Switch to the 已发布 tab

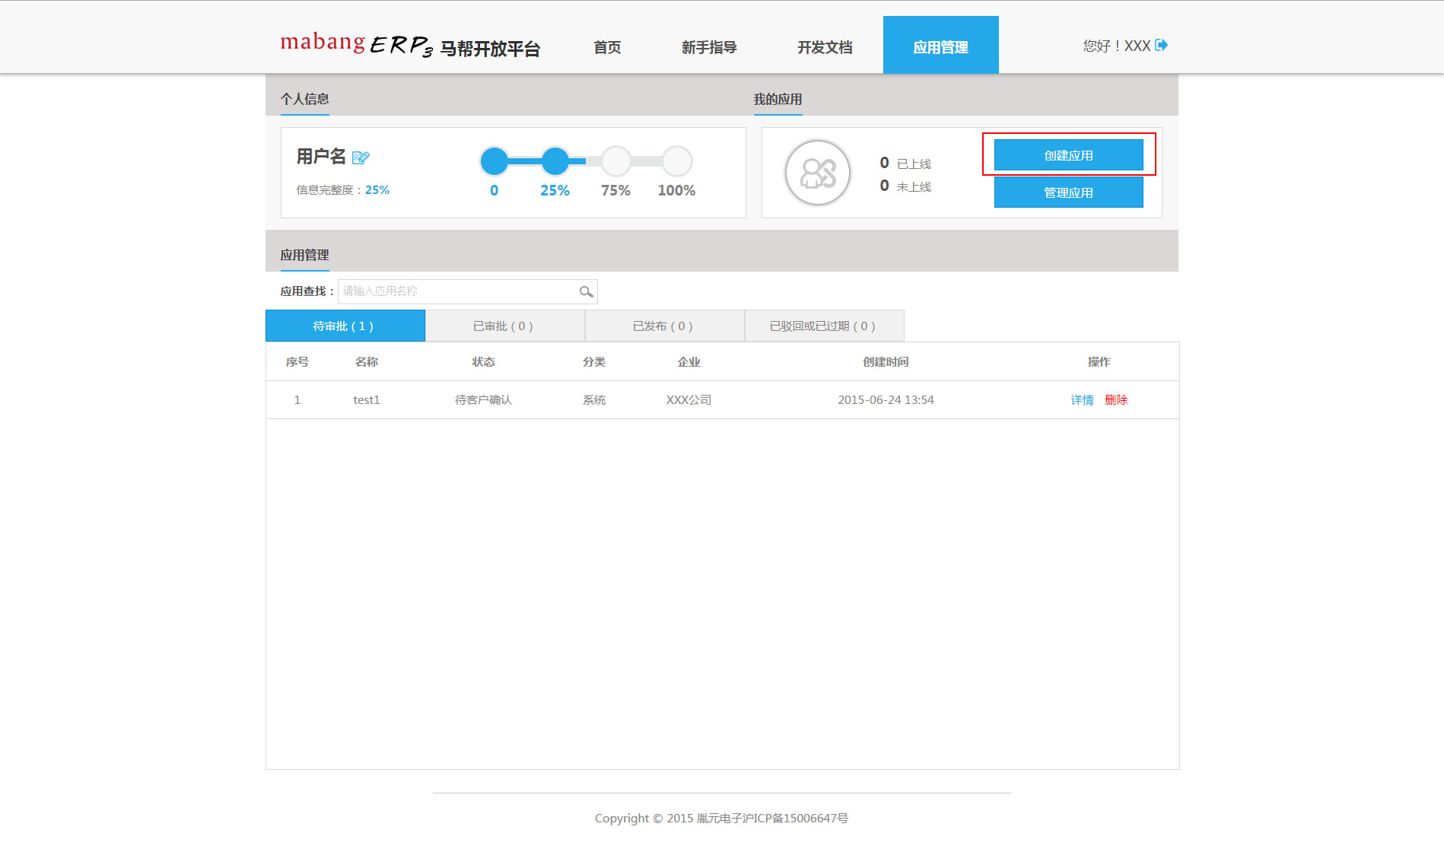click(664, 326)
